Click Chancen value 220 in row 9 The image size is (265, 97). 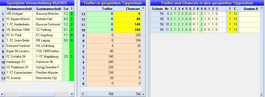click(127, 35)
